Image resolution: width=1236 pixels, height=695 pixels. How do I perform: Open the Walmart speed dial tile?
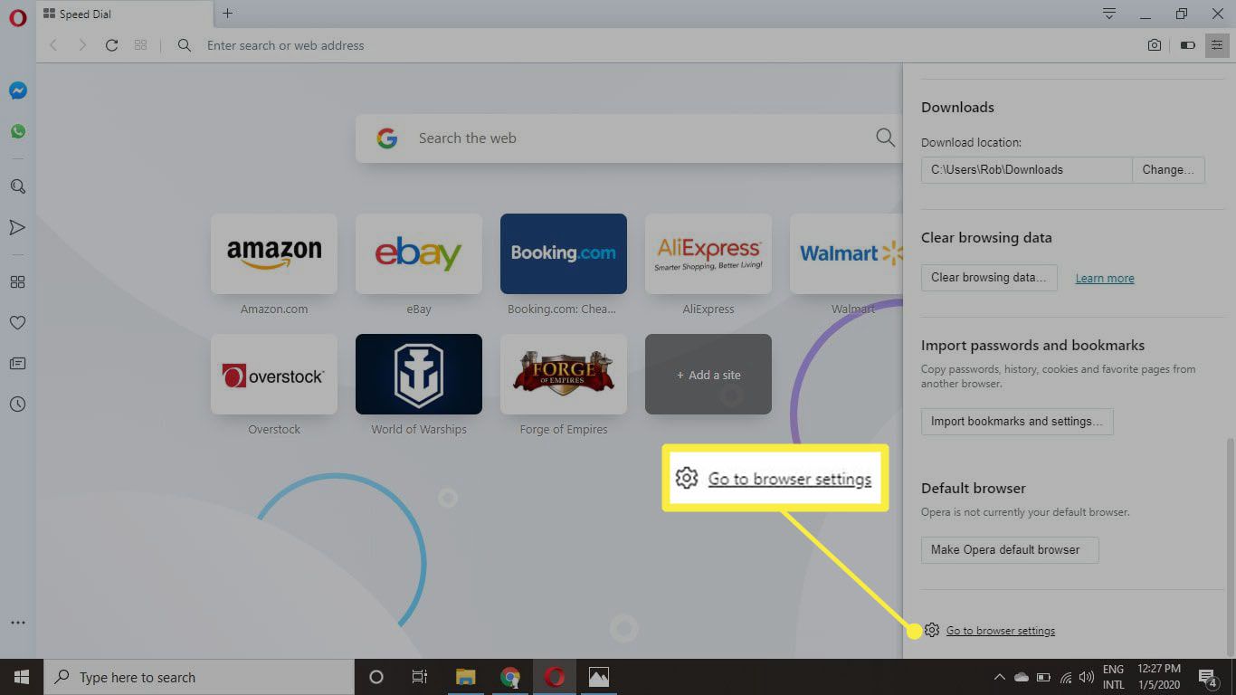point(846,253)
